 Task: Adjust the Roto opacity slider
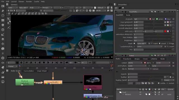click(155, 74)
